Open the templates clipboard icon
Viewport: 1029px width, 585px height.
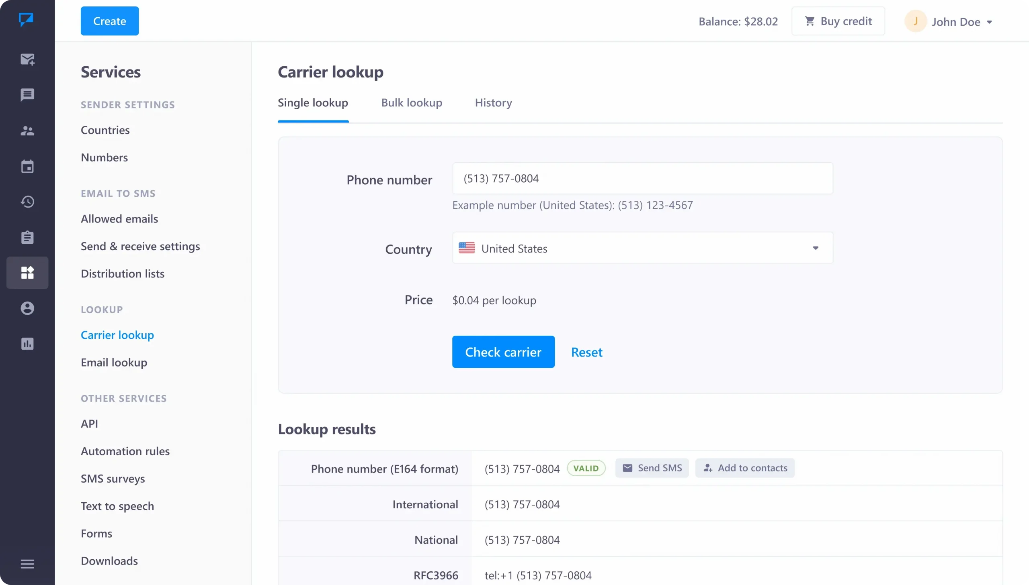[x=27, y=237]
